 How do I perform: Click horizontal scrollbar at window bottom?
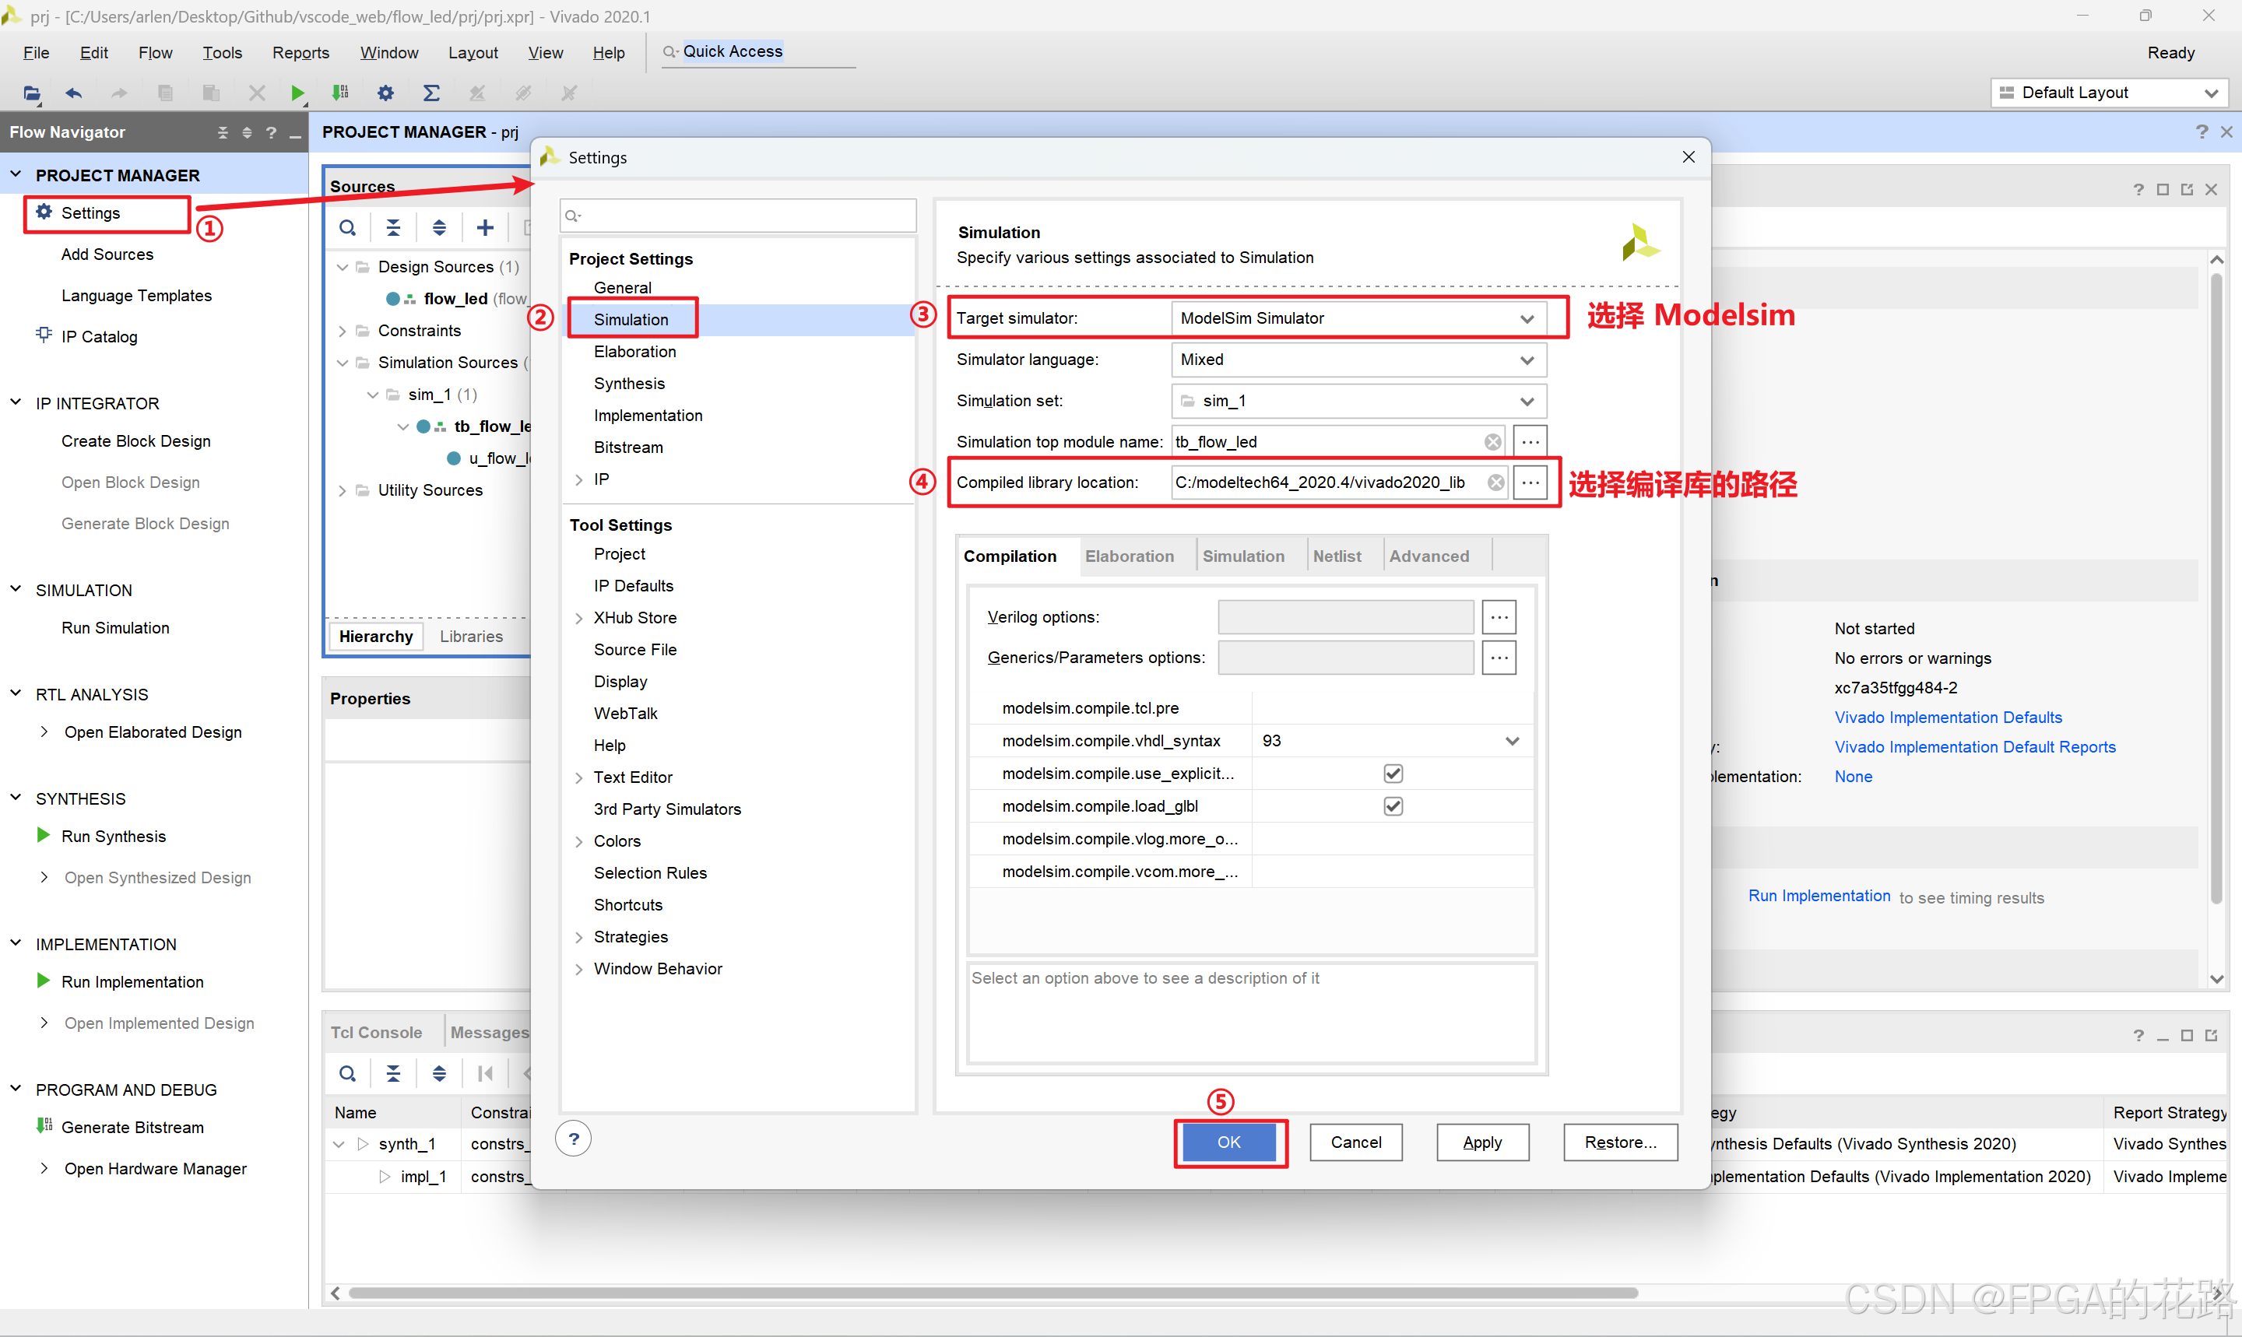[x=992, y=1293]
